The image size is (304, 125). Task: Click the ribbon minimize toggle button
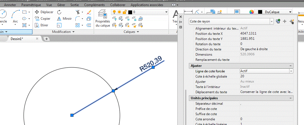[x=174, y=5]
